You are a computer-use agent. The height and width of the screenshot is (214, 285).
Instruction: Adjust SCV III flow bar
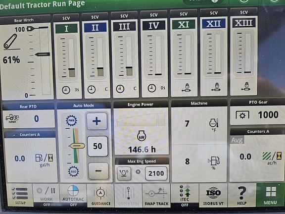129,56
